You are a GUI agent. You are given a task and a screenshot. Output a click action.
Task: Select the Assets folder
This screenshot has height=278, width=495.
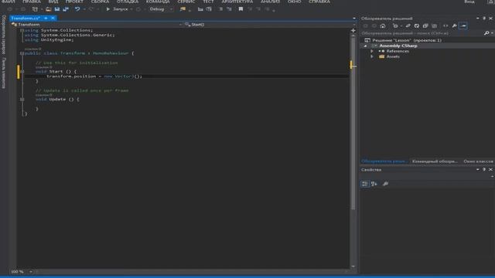(x=393, y=56)
